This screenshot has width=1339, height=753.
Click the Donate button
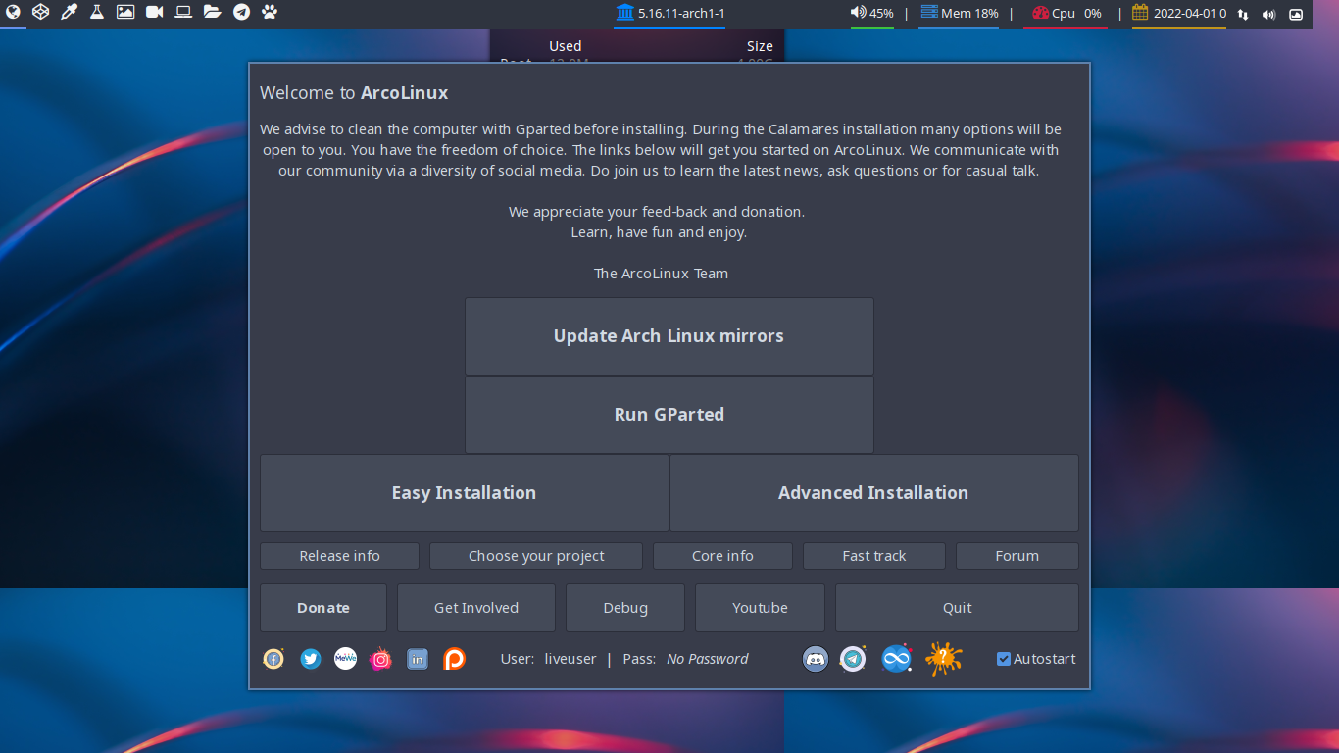[323, 608]
